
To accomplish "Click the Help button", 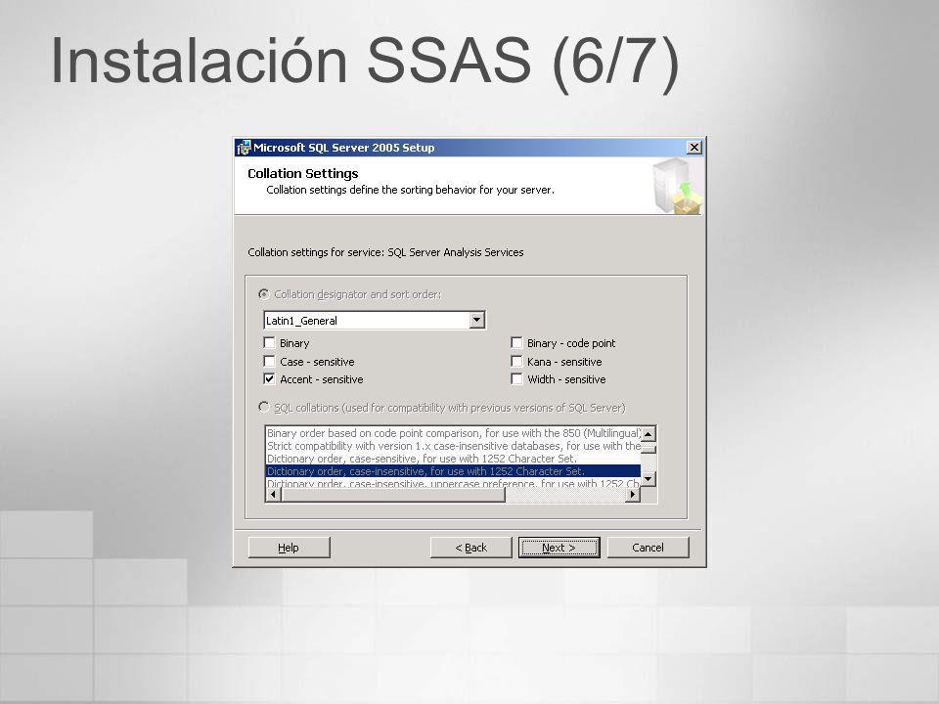I will point(289,548).
